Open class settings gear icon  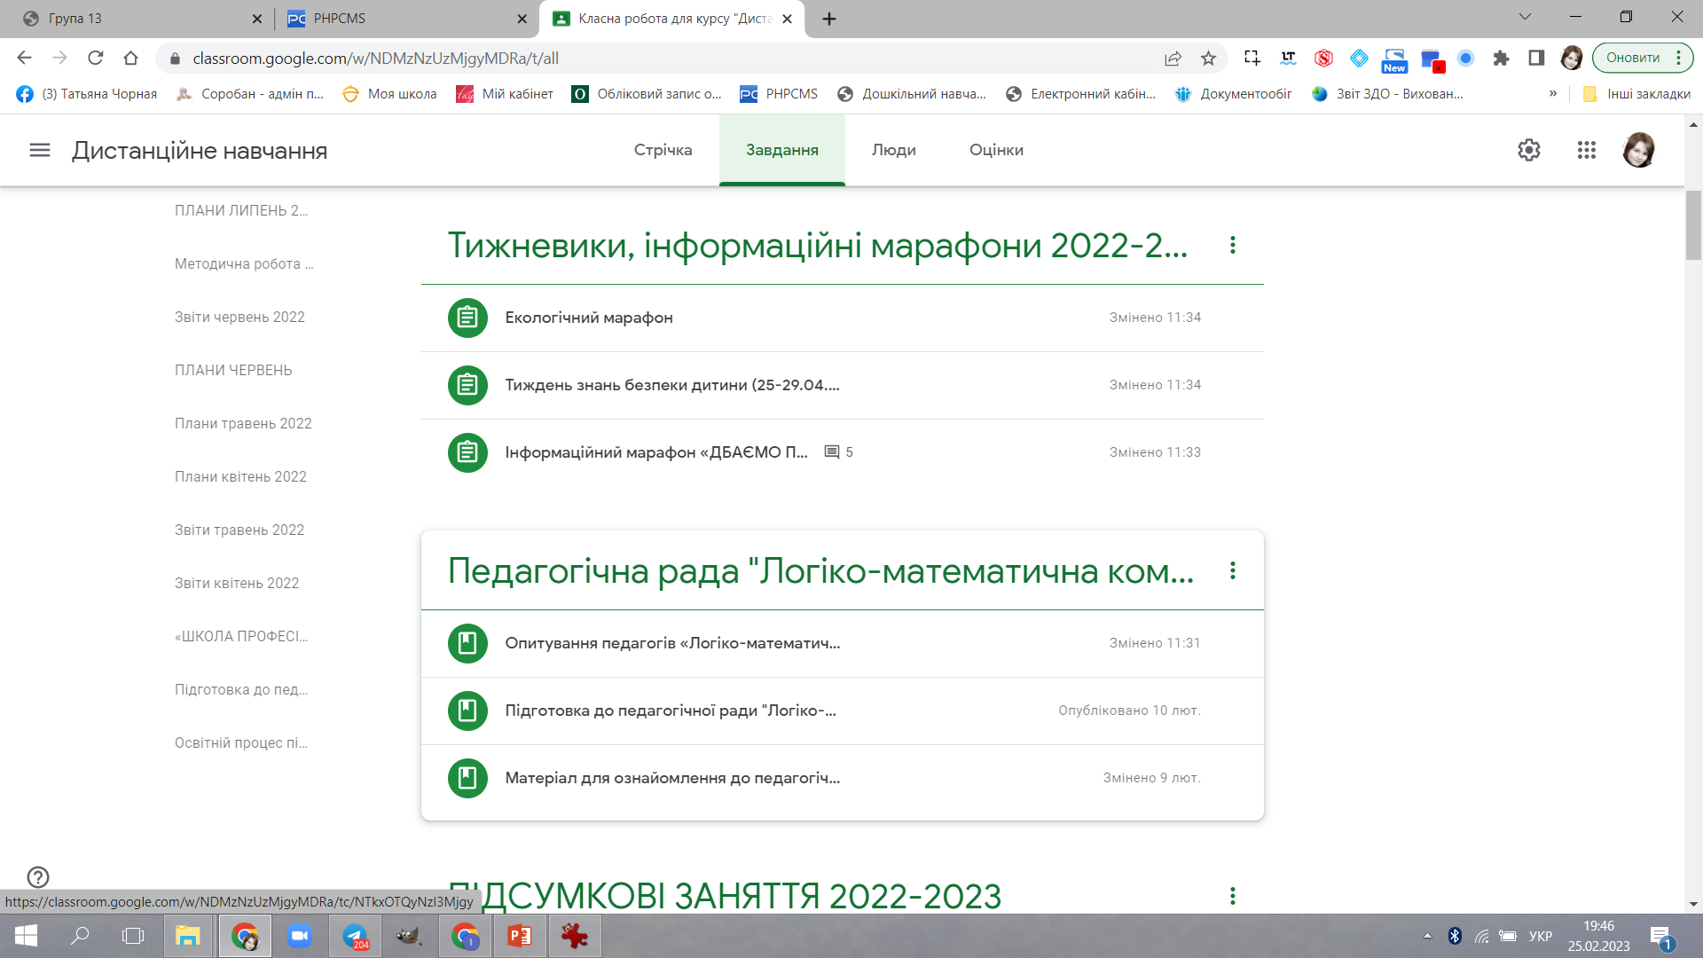tap(1528, 150)
